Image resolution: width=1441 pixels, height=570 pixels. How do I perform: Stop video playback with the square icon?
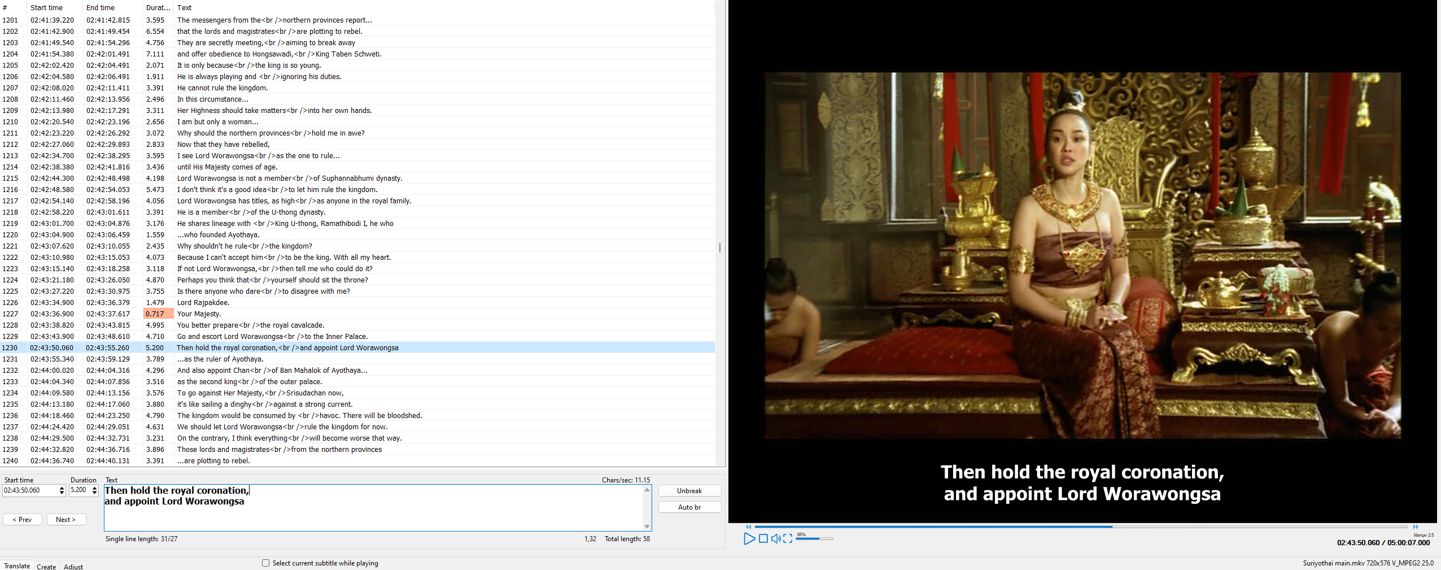(763, 539)
